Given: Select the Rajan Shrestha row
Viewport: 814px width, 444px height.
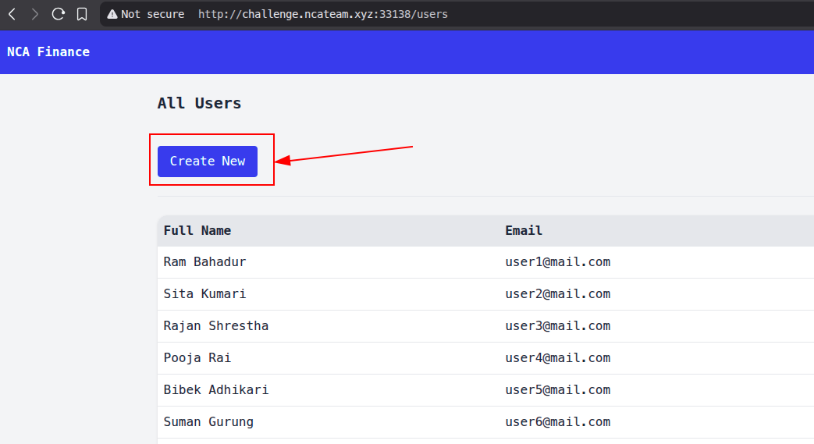Looking at the screenshot, I should point(216,326).
